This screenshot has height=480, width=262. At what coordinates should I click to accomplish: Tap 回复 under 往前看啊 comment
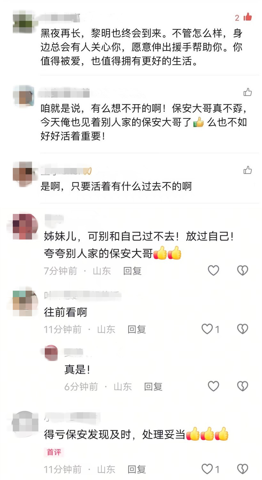pyautogui.click(x=137, y=329)
